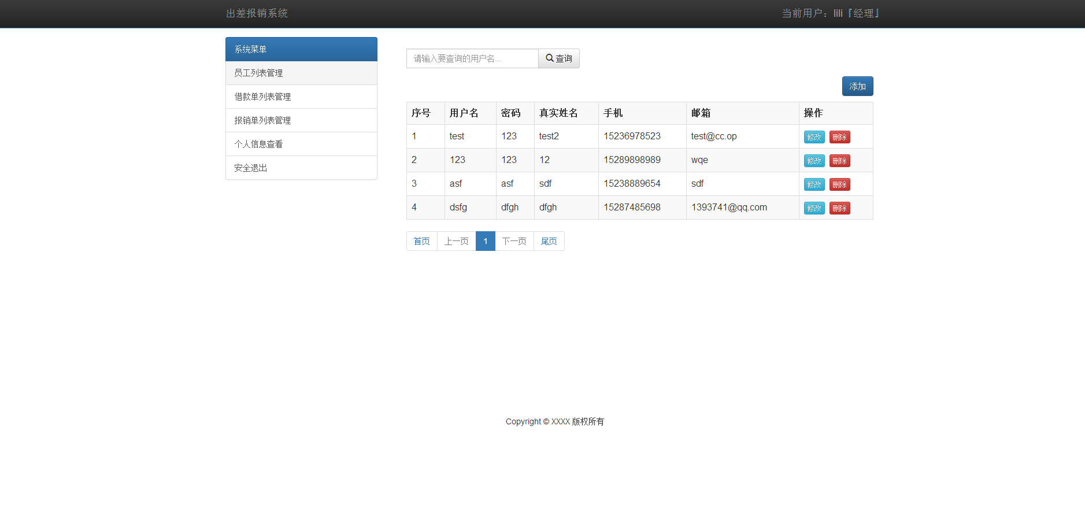Click 修改 button for user dsfg
Viewport: 1085px width, 522px height.
click(x=814, y=208)
